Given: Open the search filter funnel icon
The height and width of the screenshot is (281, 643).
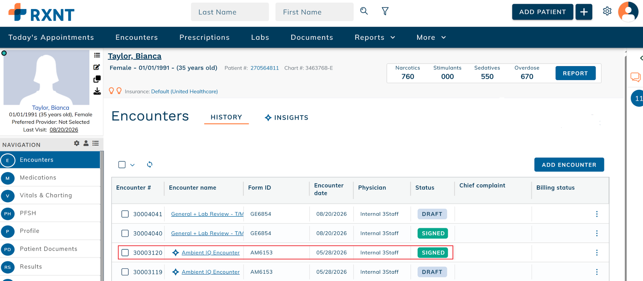Looking at the screenshot, I should pos(385,11).
